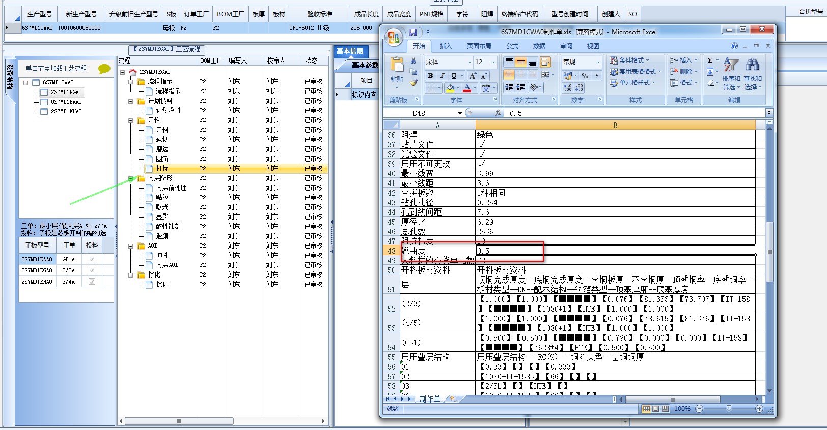
Task: Click the Format cells (格式) button
Action: tap(683, 83)
